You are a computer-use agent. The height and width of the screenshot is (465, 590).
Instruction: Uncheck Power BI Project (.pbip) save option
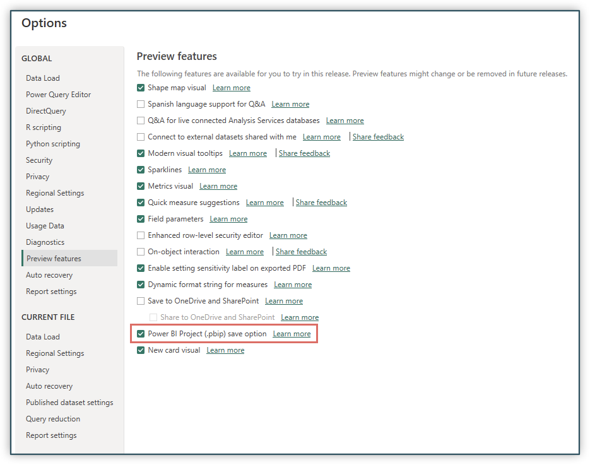pos(141,334)
